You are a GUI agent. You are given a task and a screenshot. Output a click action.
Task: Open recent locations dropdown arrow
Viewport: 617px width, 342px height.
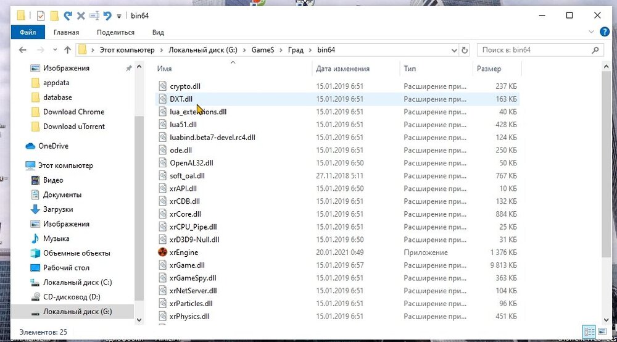[x=55, y=50]
